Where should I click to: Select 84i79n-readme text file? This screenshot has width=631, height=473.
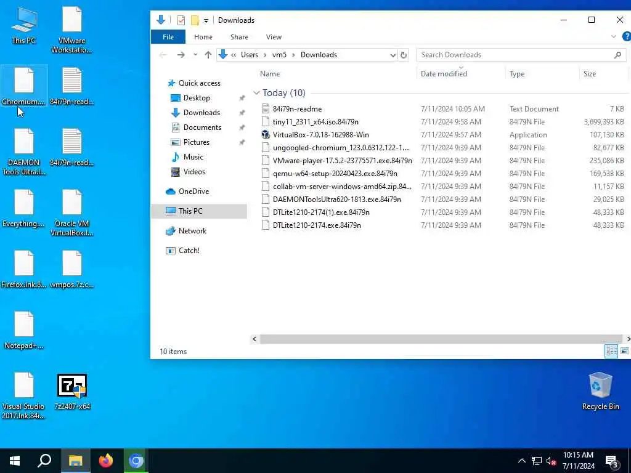[442, 108]
